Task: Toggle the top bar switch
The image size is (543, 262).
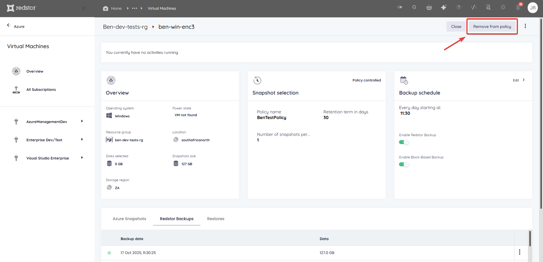Action: pos(400,7)
